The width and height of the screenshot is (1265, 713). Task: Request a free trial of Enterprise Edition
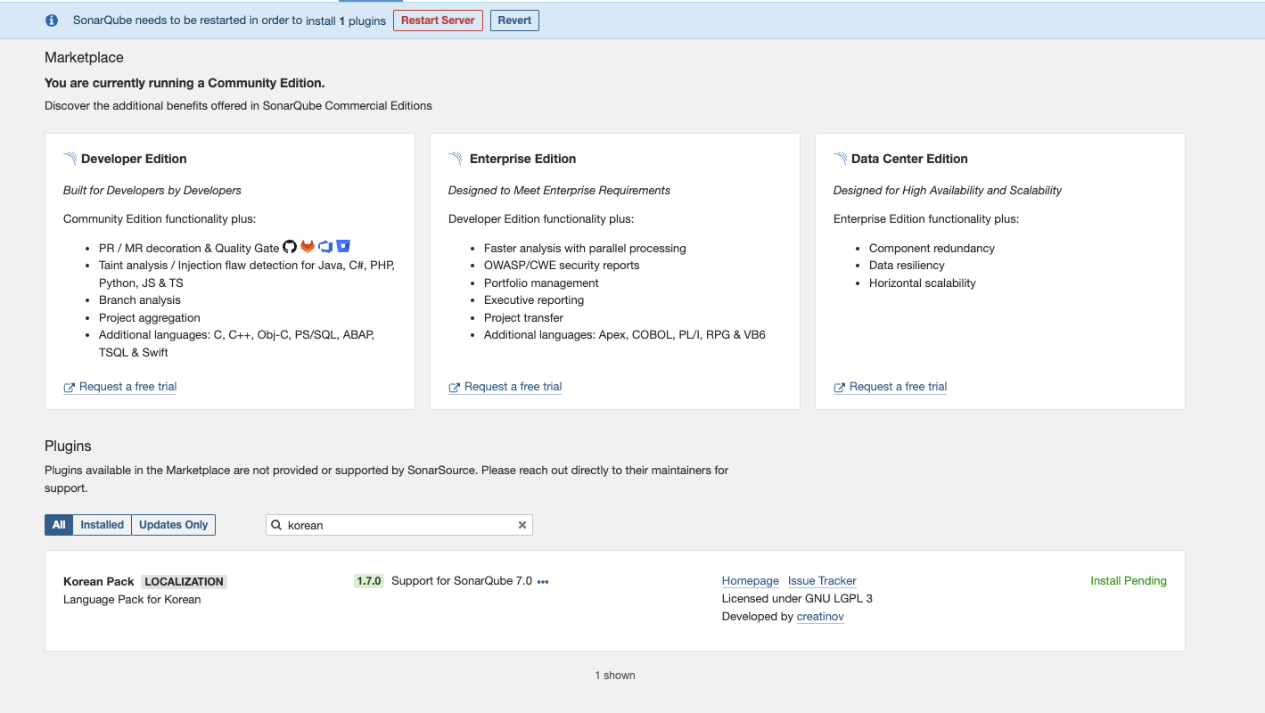513,387
